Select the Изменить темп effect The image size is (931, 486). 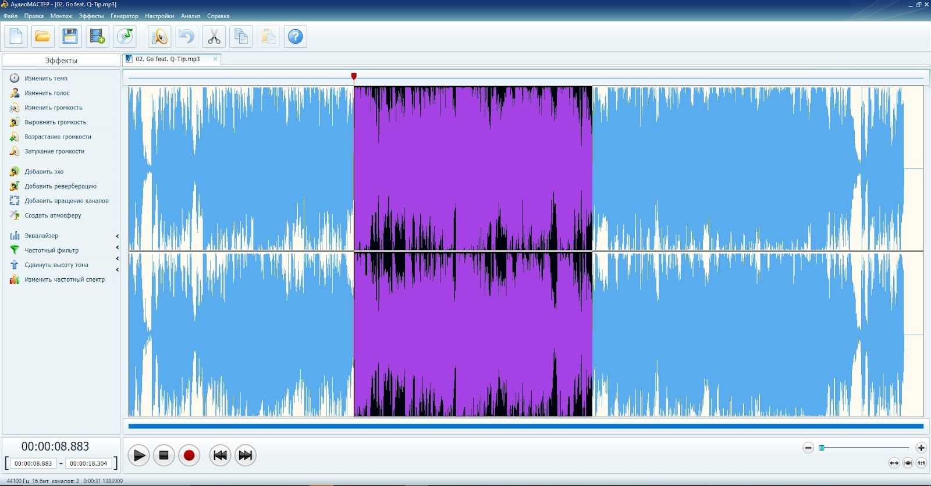tap(45, 79)
